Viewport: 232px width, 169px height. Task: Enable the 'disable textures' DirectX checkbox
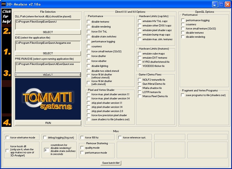[x=88, y=22]
